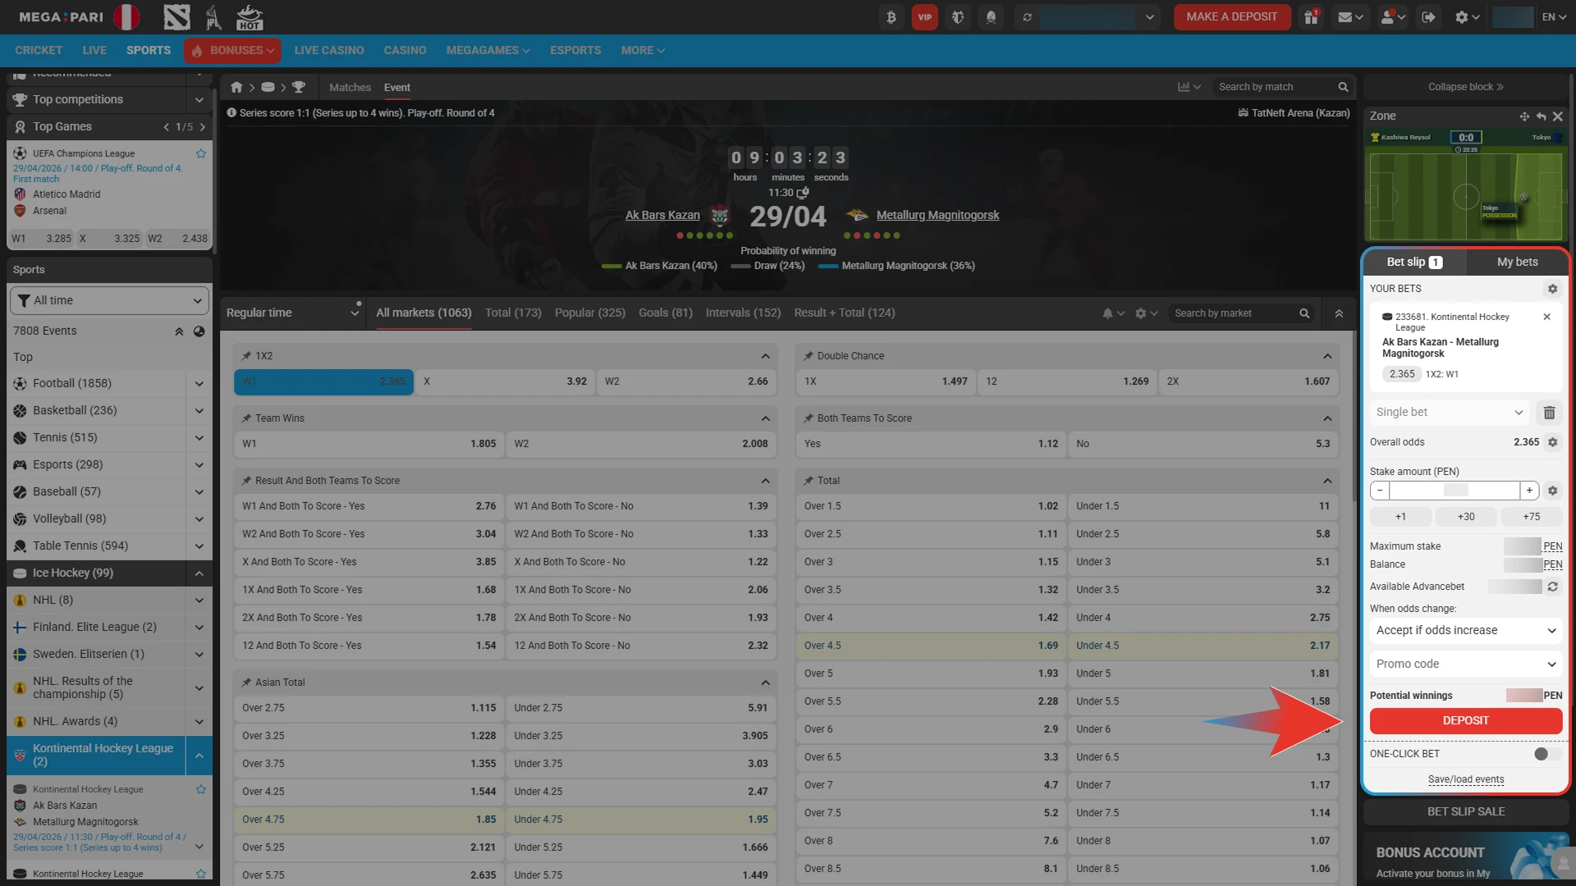
Task: Pin the Total market
Action: [809, 481]
